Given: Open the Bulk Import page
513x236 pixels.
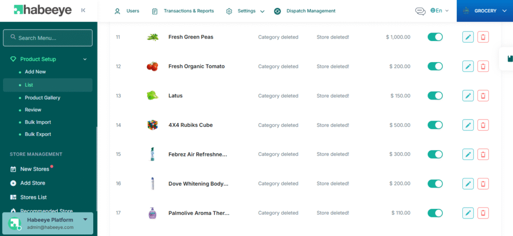Looking at the screenshot, I should [x=38, y=122].
